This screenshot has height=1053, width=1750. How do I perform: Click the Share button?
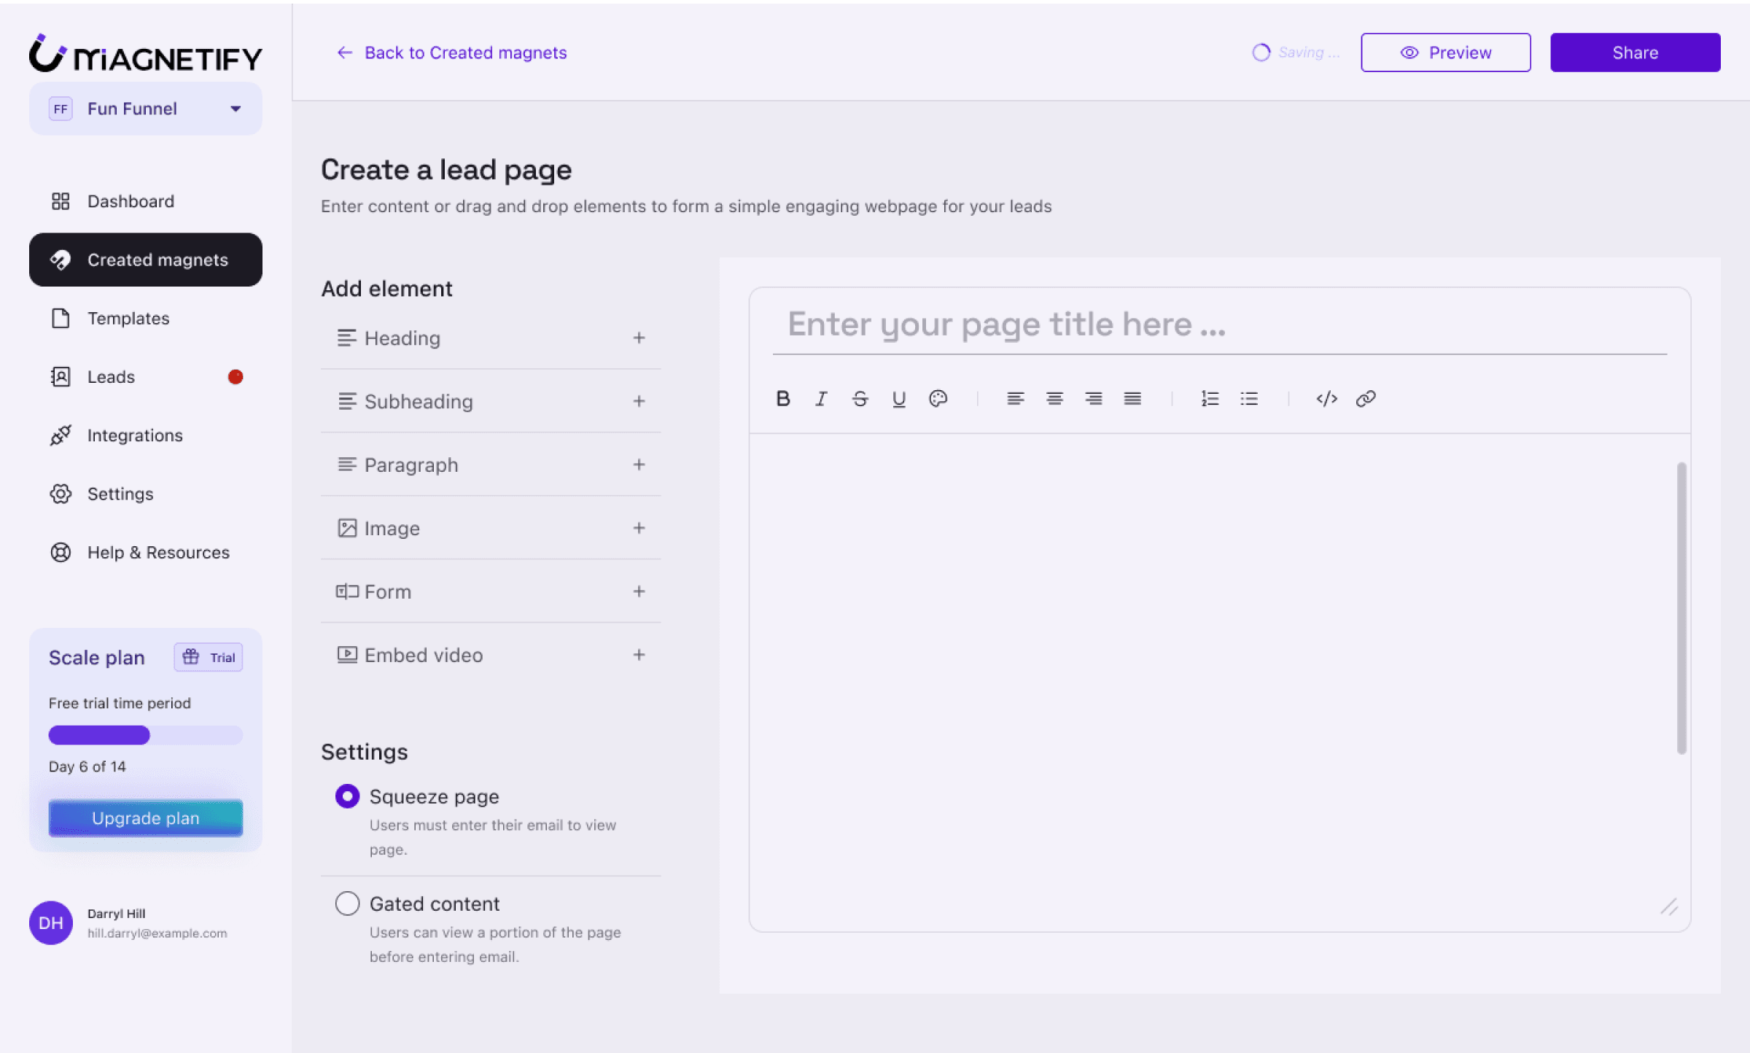1635,53
